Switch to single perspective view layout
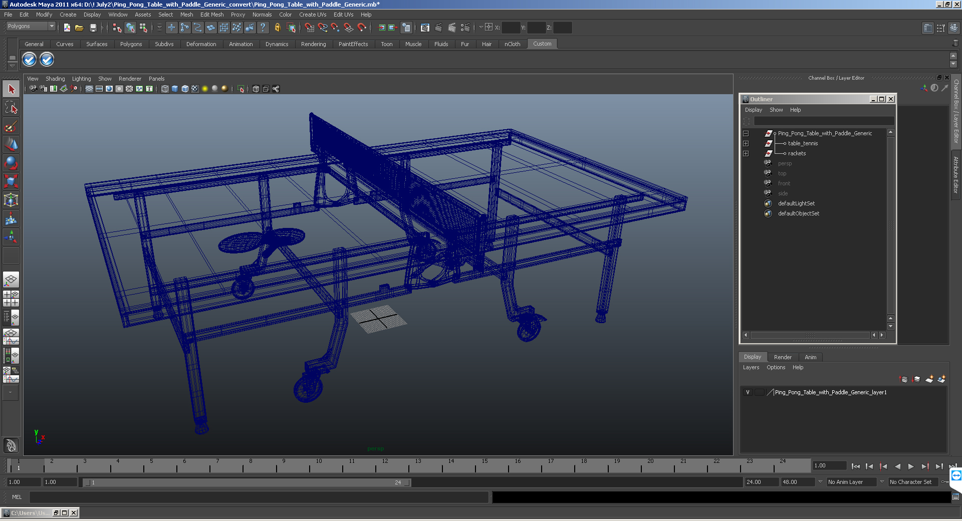This screenshot has width=962, height=521. click(x=11, y=280)
